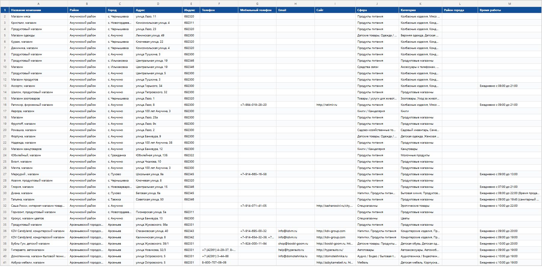
Task: Click the 'Магазин мяса' cell
Action: pos(38,17)
